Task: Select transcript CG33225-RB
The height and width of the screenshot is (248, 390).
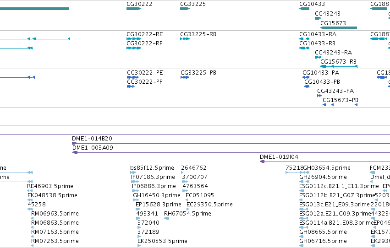Action: point(185,39)
